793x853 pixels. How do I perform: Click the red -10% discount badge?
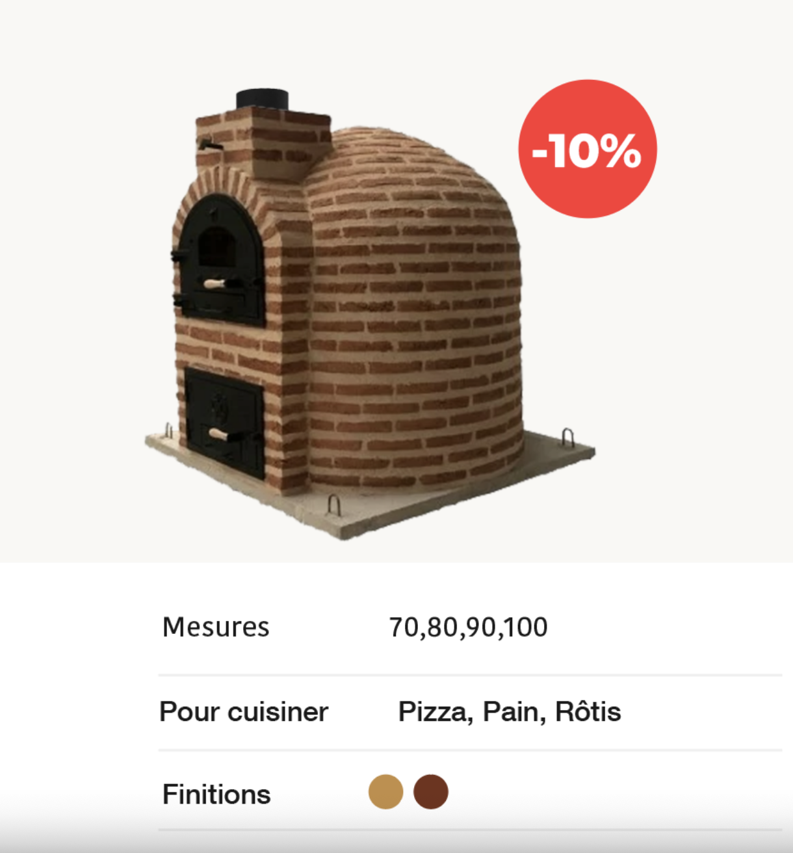point(588,149)
